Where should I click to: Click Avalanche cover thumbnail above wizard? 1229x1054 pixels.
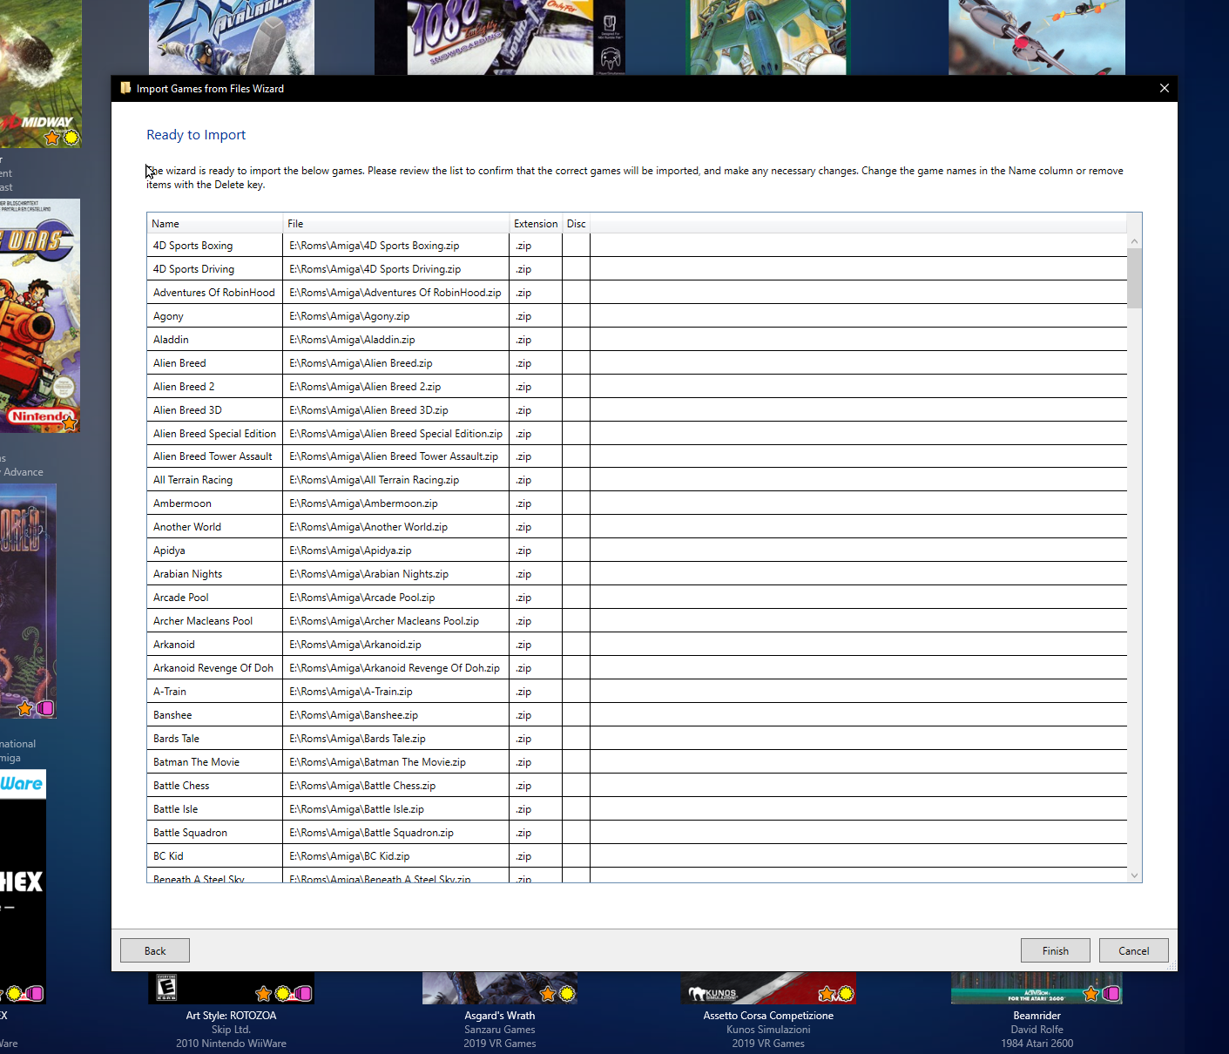(232, 37)
